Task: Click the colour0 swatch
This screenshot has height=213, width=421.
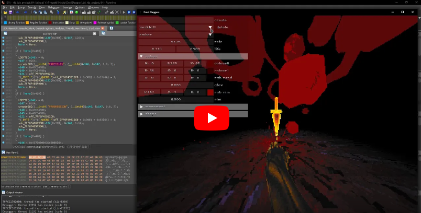Action: tap(210, 63)
